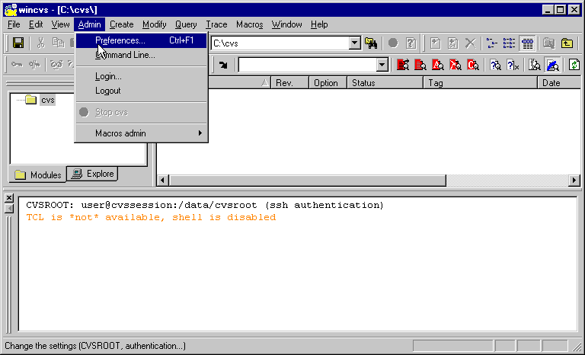The image size is (585, 355).
Task: Click the Status column header
Action: [x=385, y=83]
